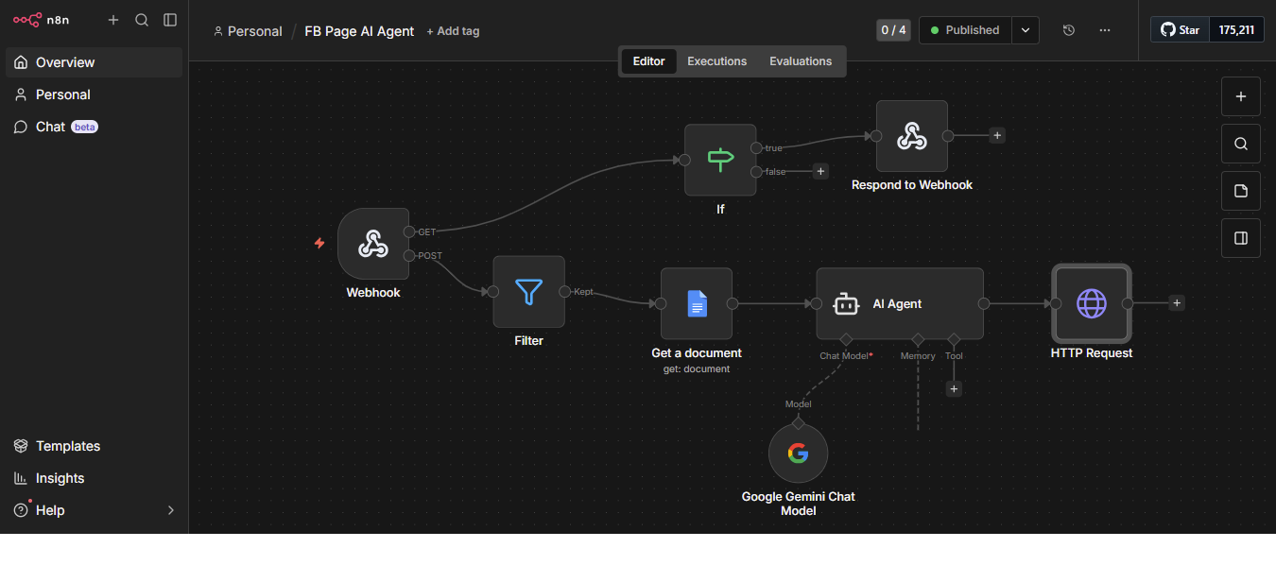Select the Filter node
This screenshot has height=565, width=1276.
(528, 292)
